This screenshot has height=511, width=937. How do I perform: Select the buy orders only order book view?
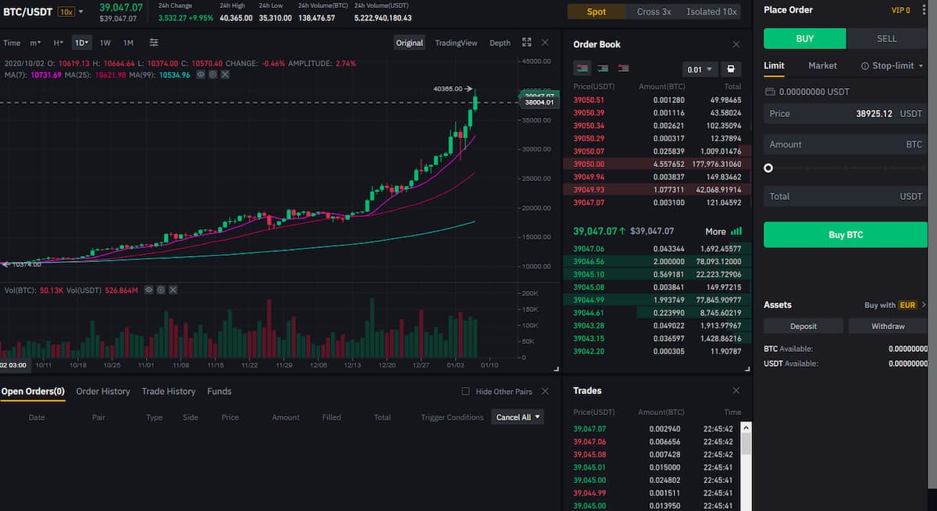(x=602, y=69)
